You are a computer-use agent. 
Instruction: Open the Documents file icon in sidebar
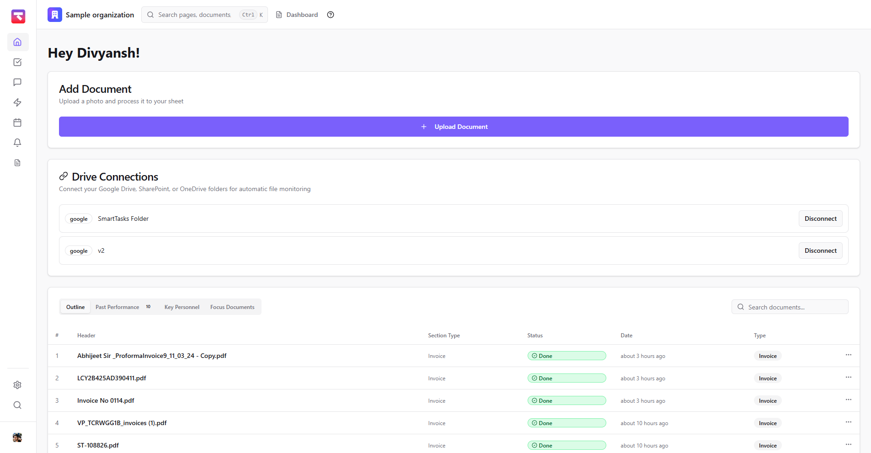point(17,163)
